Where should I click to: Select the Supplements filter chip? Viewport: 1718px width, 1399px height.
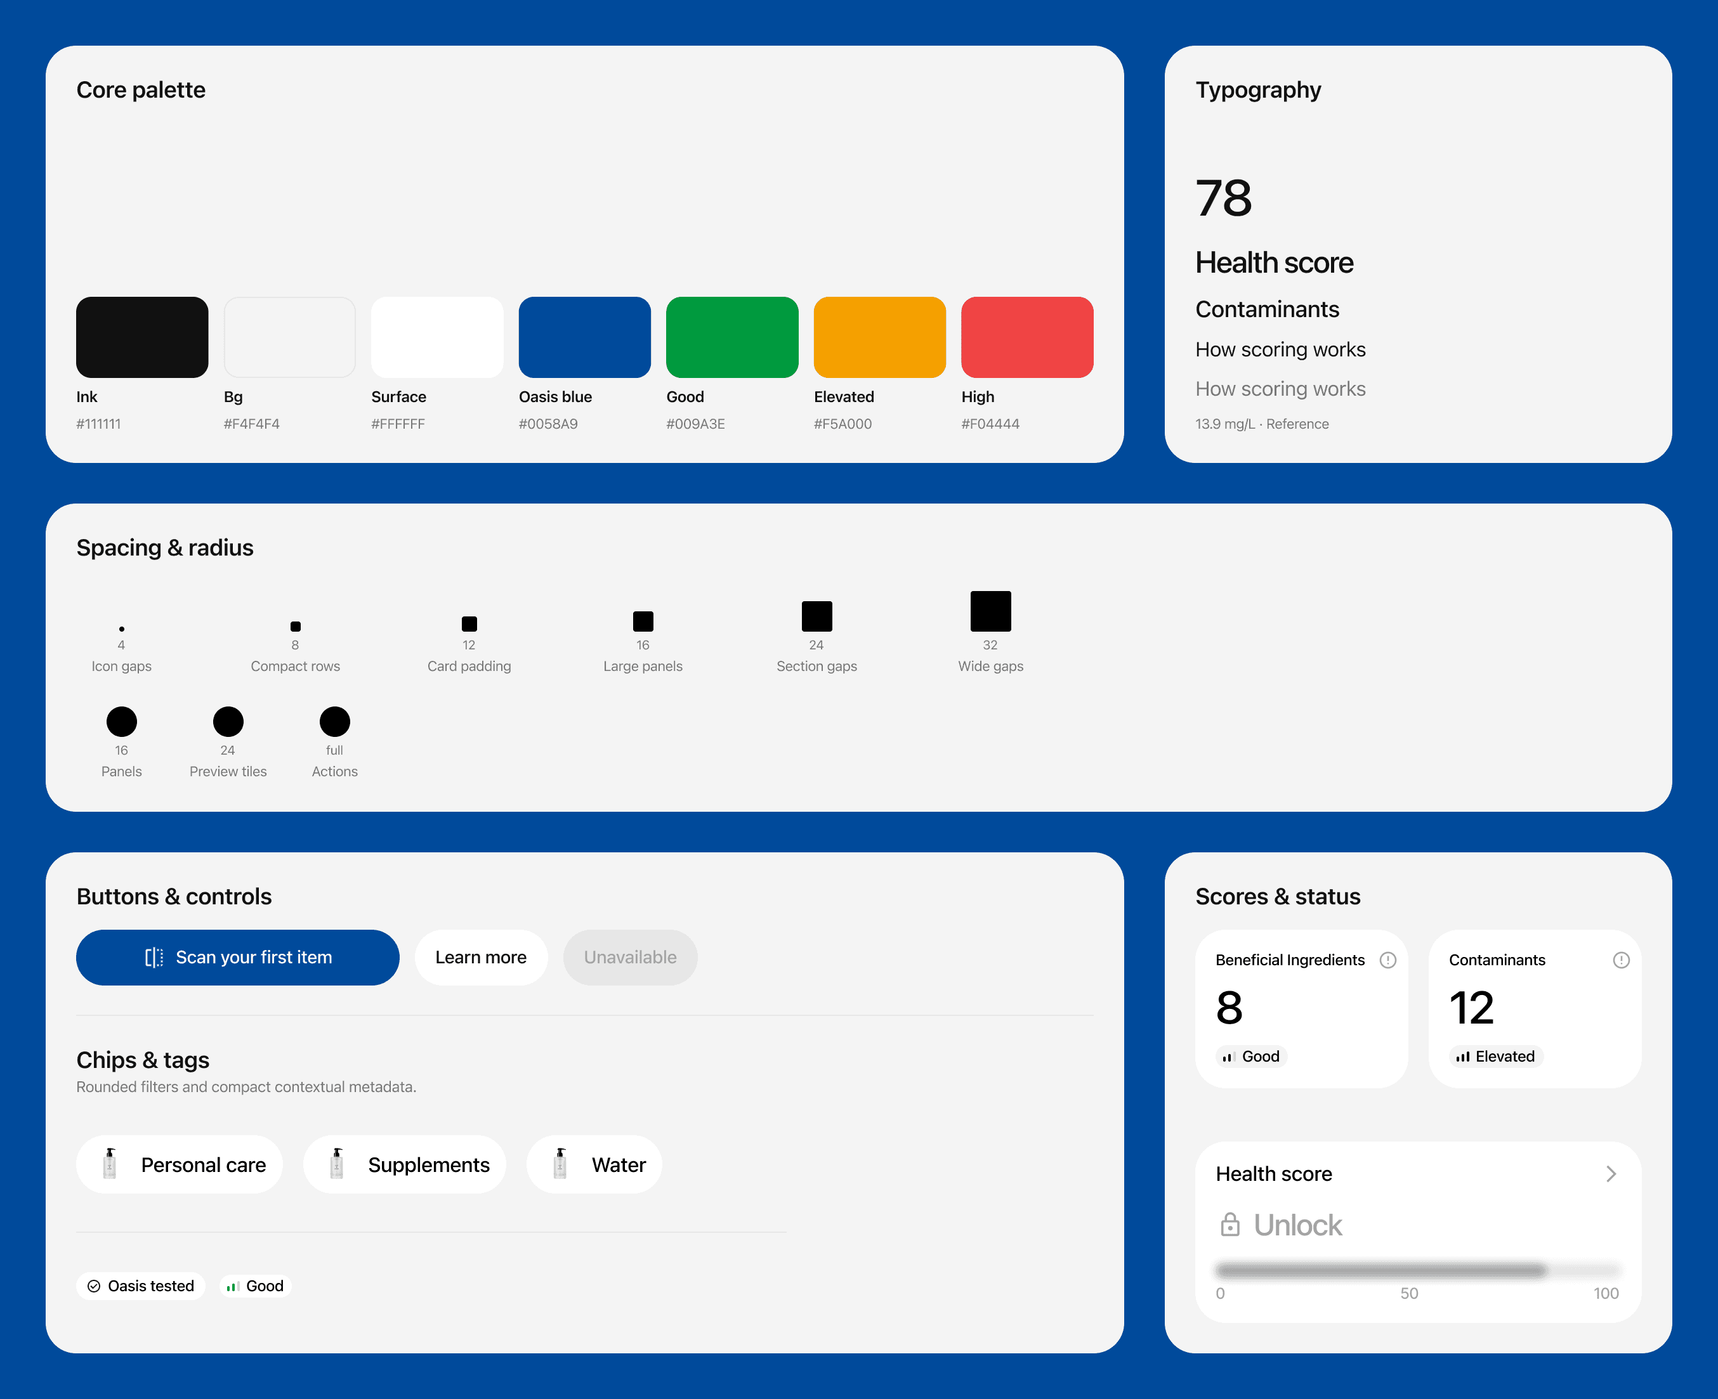point(405,1164)
